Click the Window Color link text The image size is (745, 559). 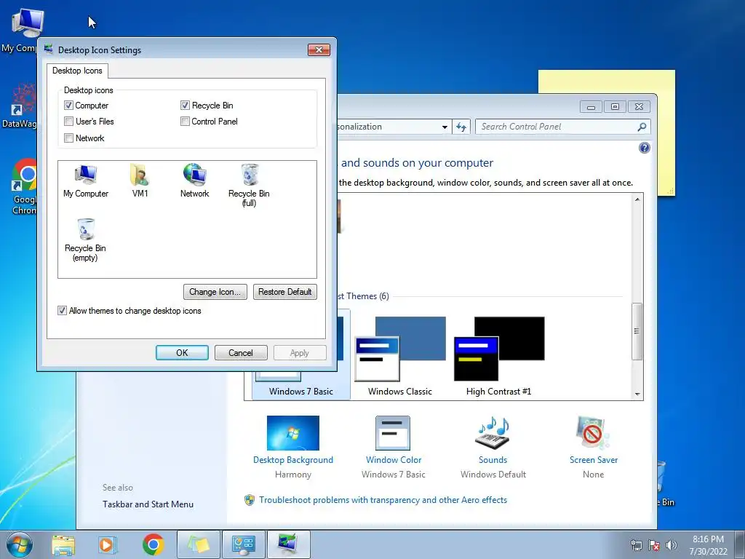(394, 460)
